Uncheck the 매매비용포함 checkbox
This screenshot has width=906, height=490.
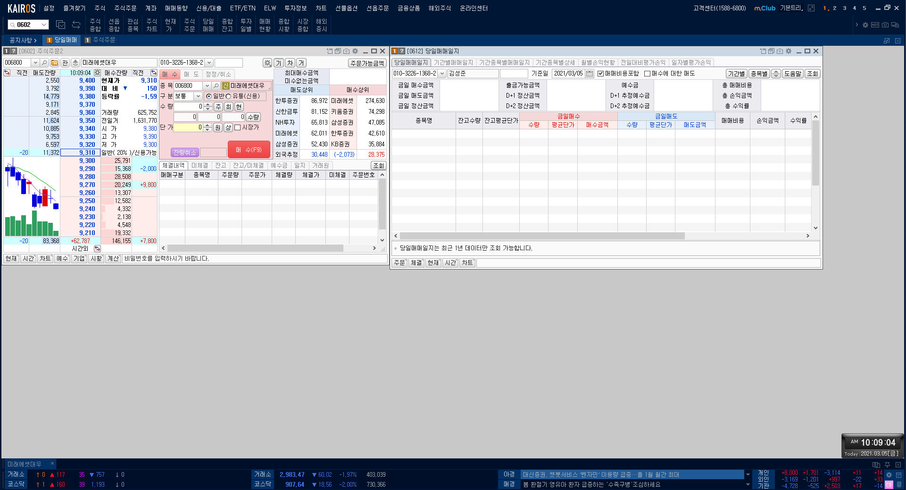click(x=600, y=74)
